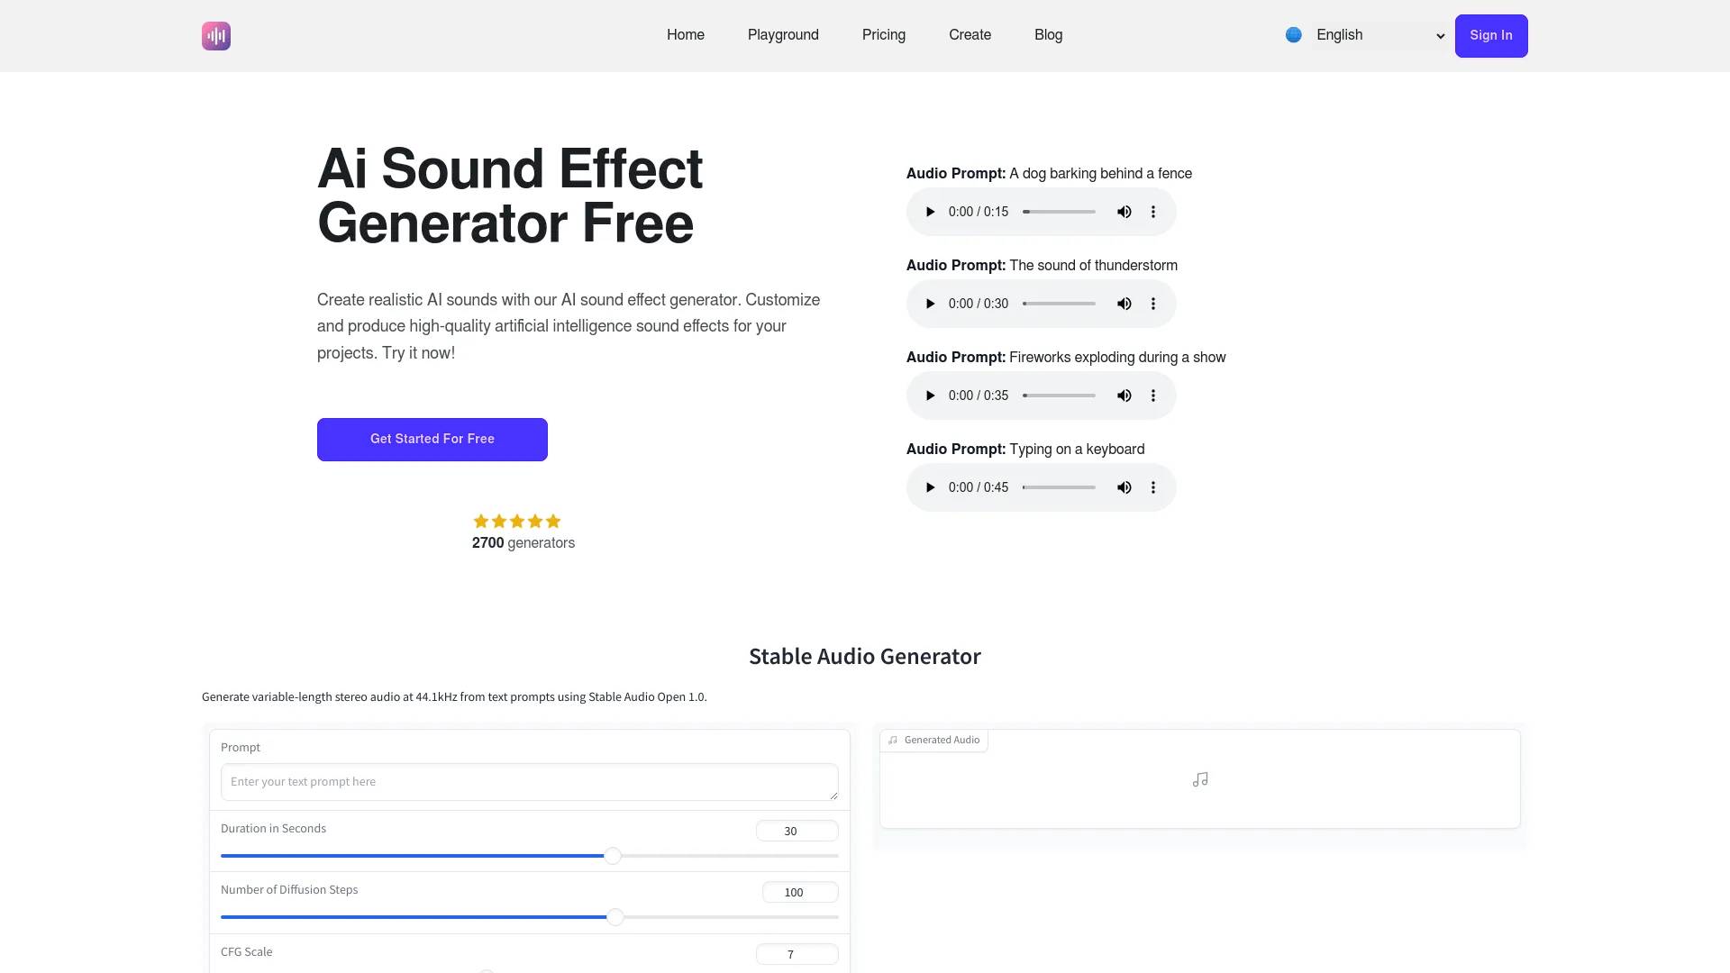1730x973 pixels.
Task: Open more options for fireworks audio
Action: tap(1152, 396)
